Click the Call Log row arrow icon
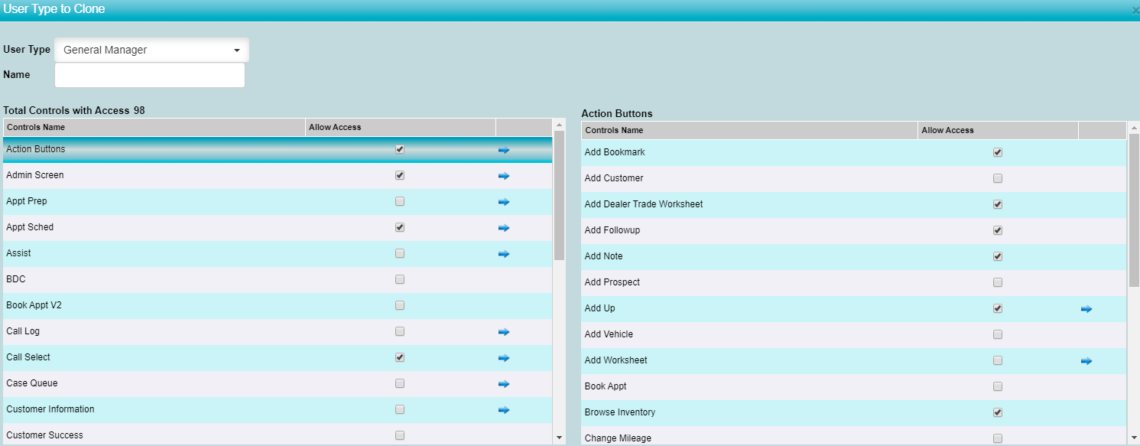Viewport: 1140px width, 446px height. click(x=503, y=332)
